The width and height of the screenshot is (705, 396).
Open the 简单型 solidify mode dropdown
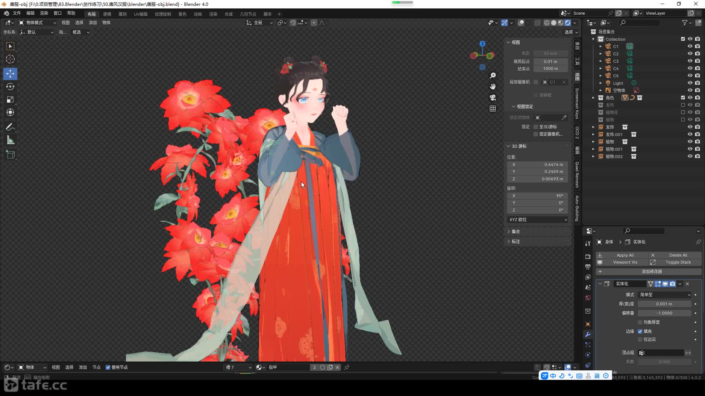[x=665, y=295]
